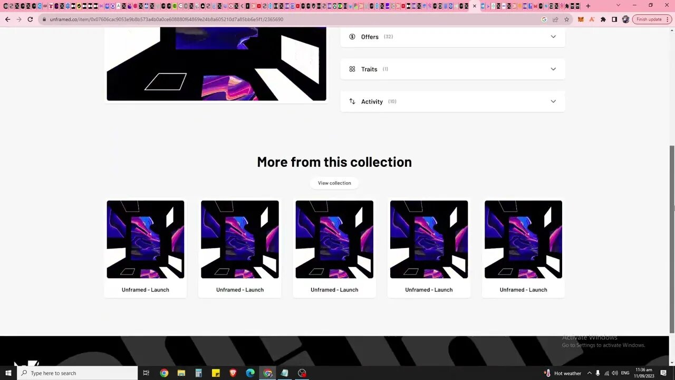Open the MetaMask fox extension
Viewport: 675px width, 380px height.
tap(581, 20)
